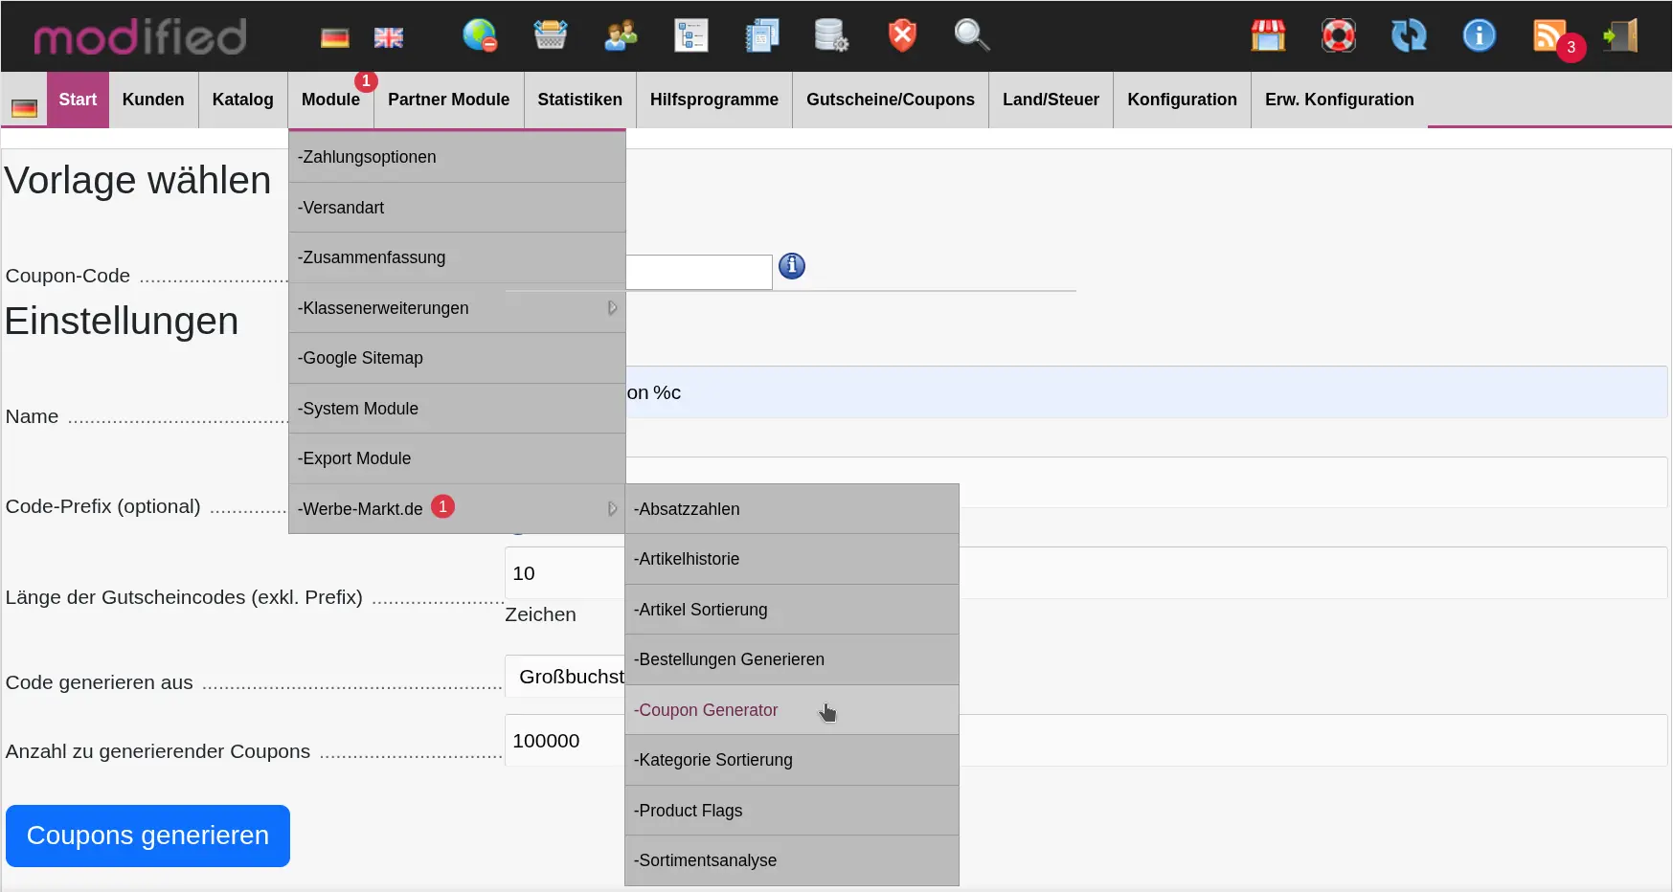Click the info icon beside Coupon-Code field
The image size is (1673, 892).
(x=791, y=266)
